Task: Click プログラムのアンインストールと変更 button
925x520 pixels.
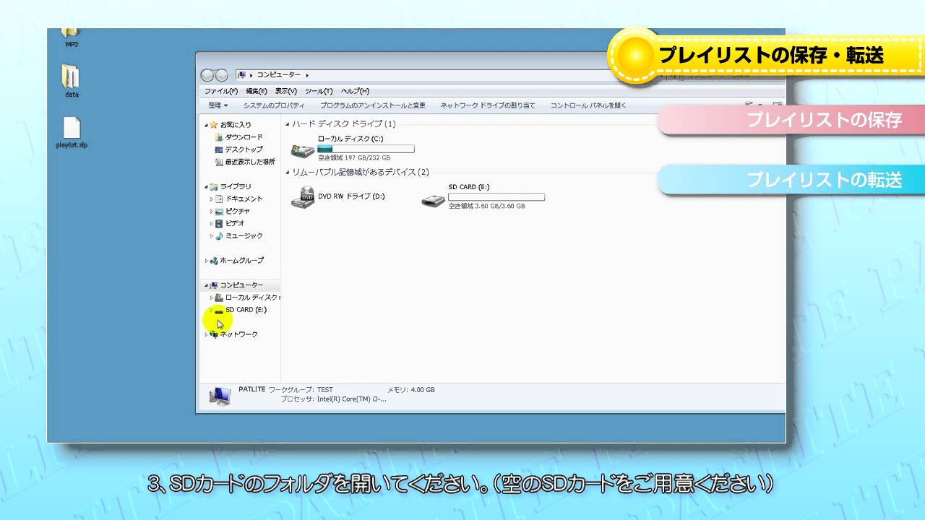Action: coord(373,105)
